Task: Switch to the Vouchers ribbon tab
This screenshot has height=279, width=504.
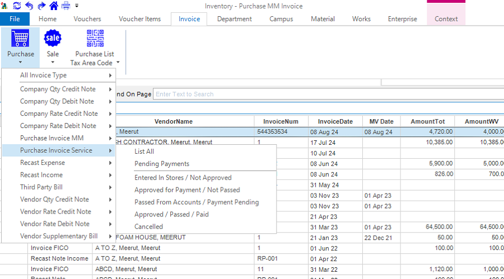Action: [x=87, y=19]
